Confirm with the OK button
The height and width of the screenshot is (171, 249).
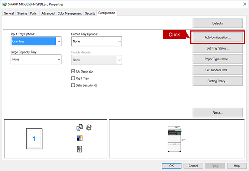pyautogui.click(x=171, y=166)
